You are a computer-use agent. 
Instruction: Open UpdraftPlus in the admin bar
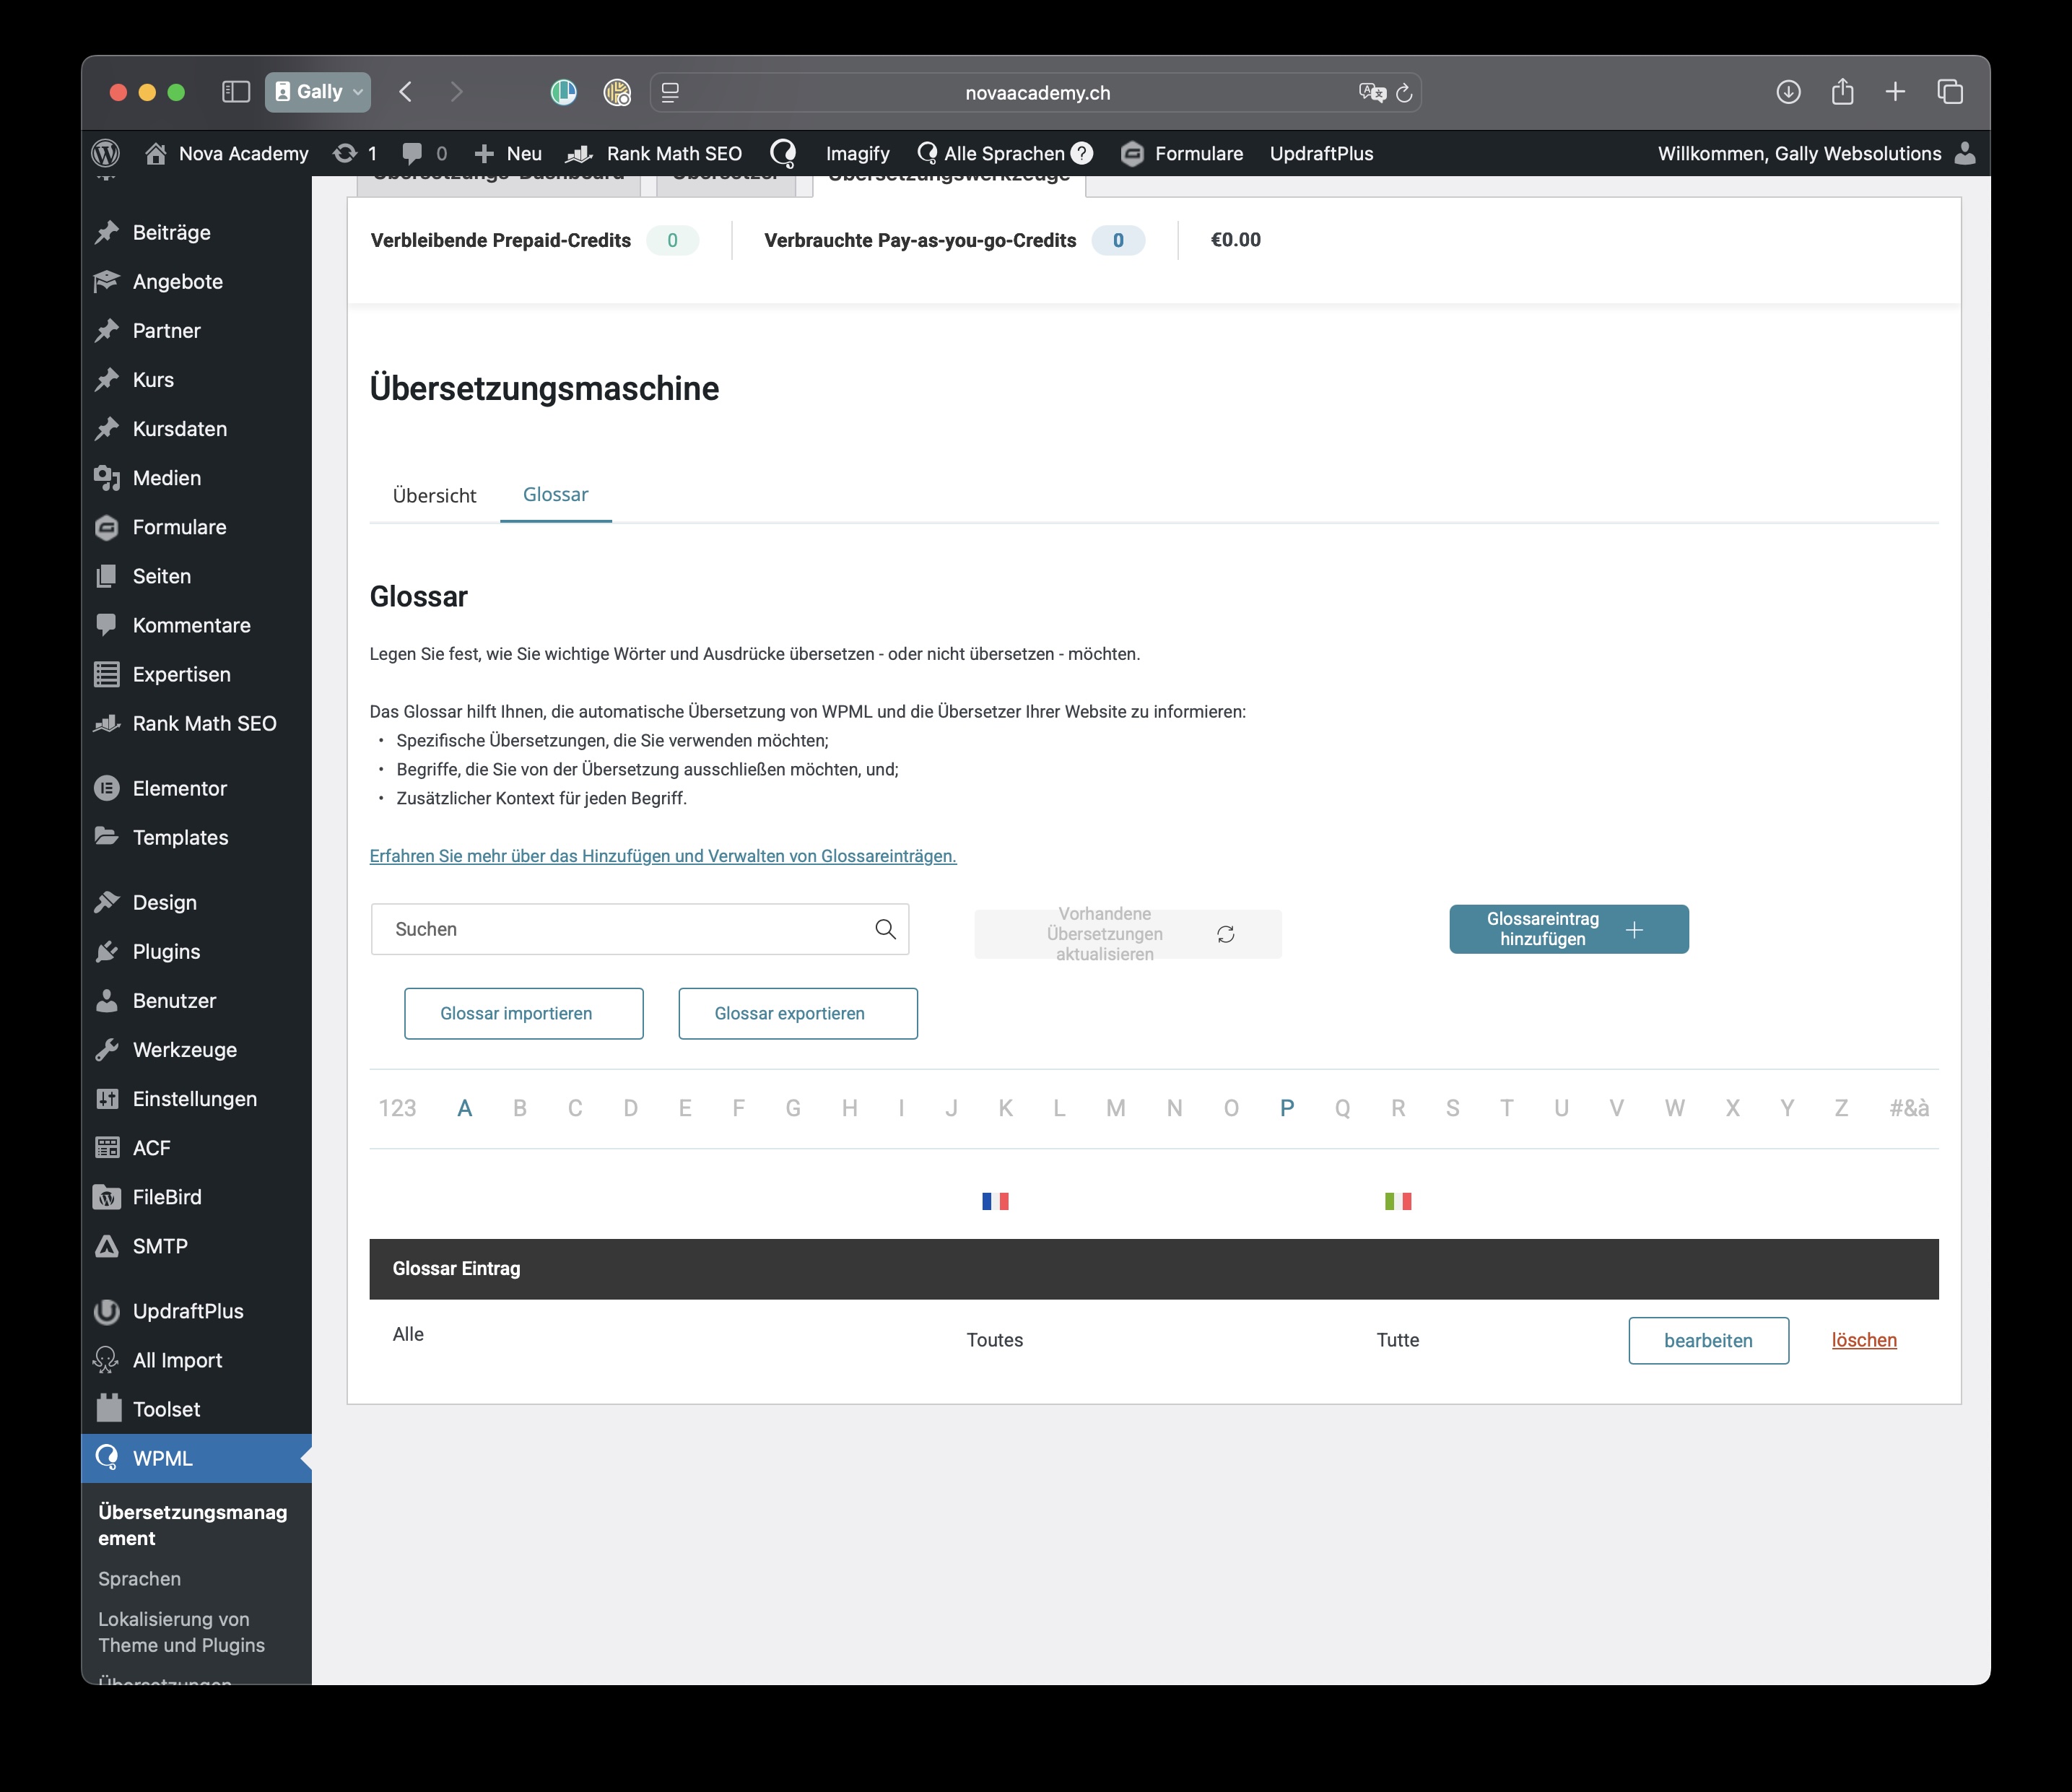pyautogui.click(x=1321, y=153)
